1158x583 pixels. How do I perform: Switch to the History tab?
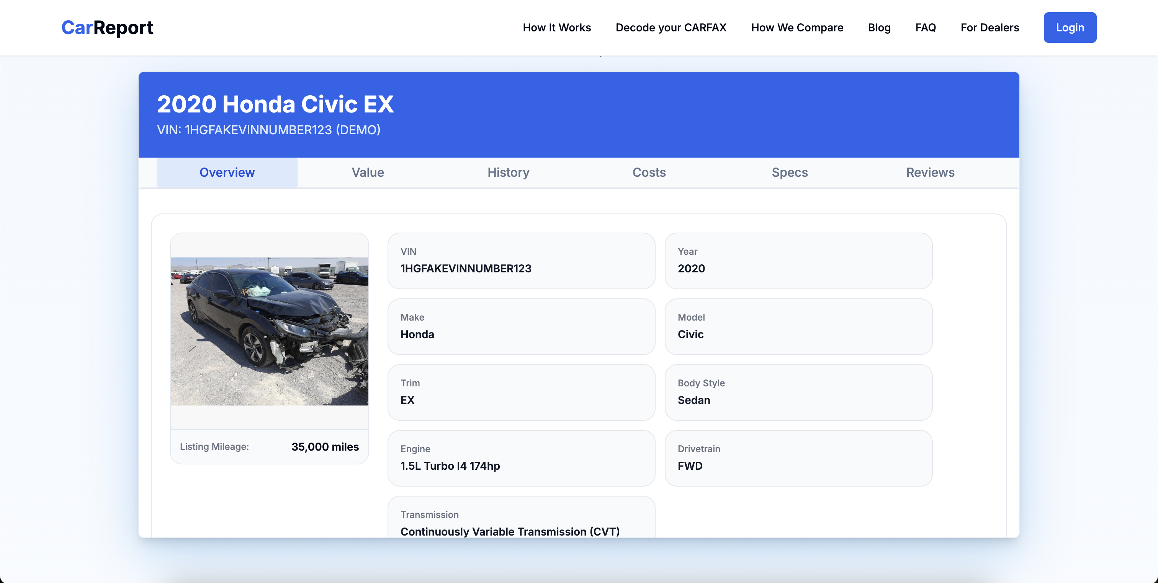click(x=509, y=173)
